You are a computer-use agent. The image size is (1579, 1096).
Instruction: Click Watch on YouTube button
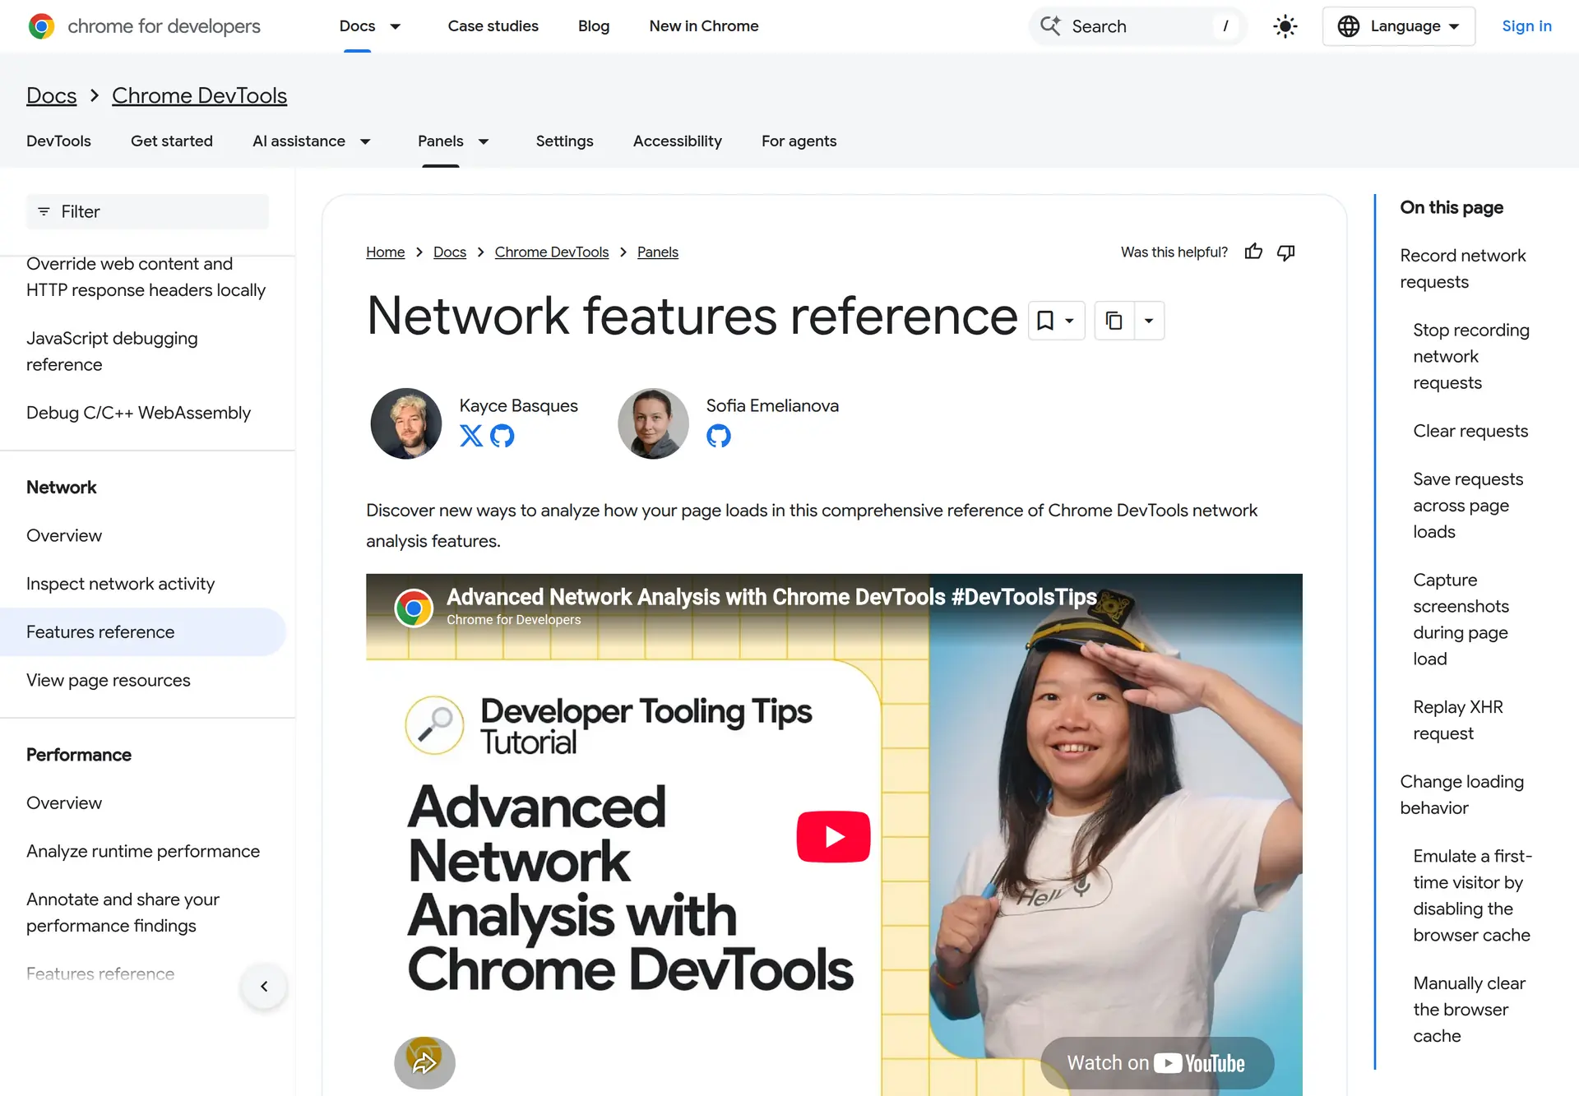[1156, 1063]
